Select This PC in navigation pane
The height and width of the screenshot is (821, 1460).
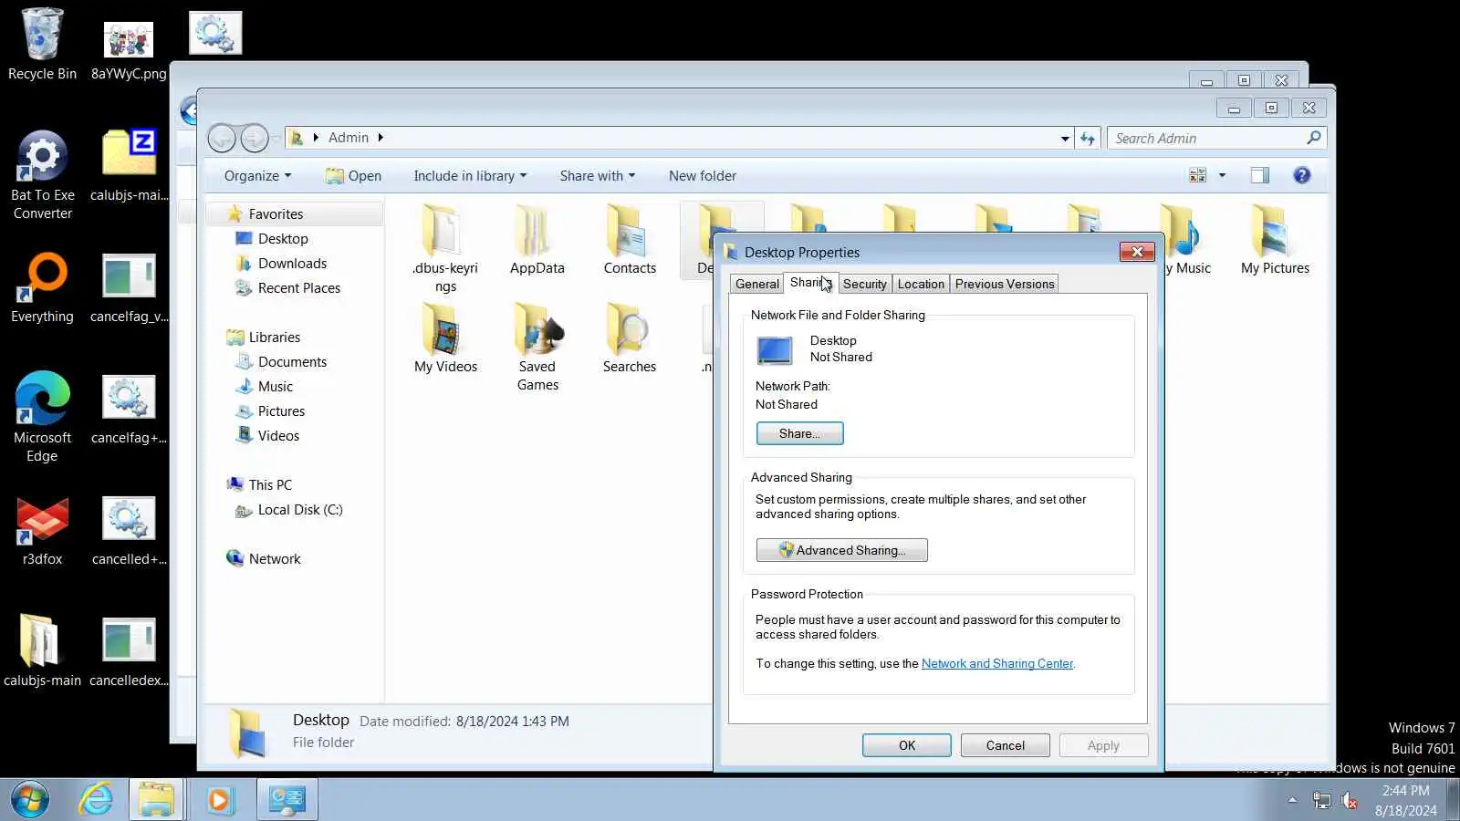tap(270, 484)
